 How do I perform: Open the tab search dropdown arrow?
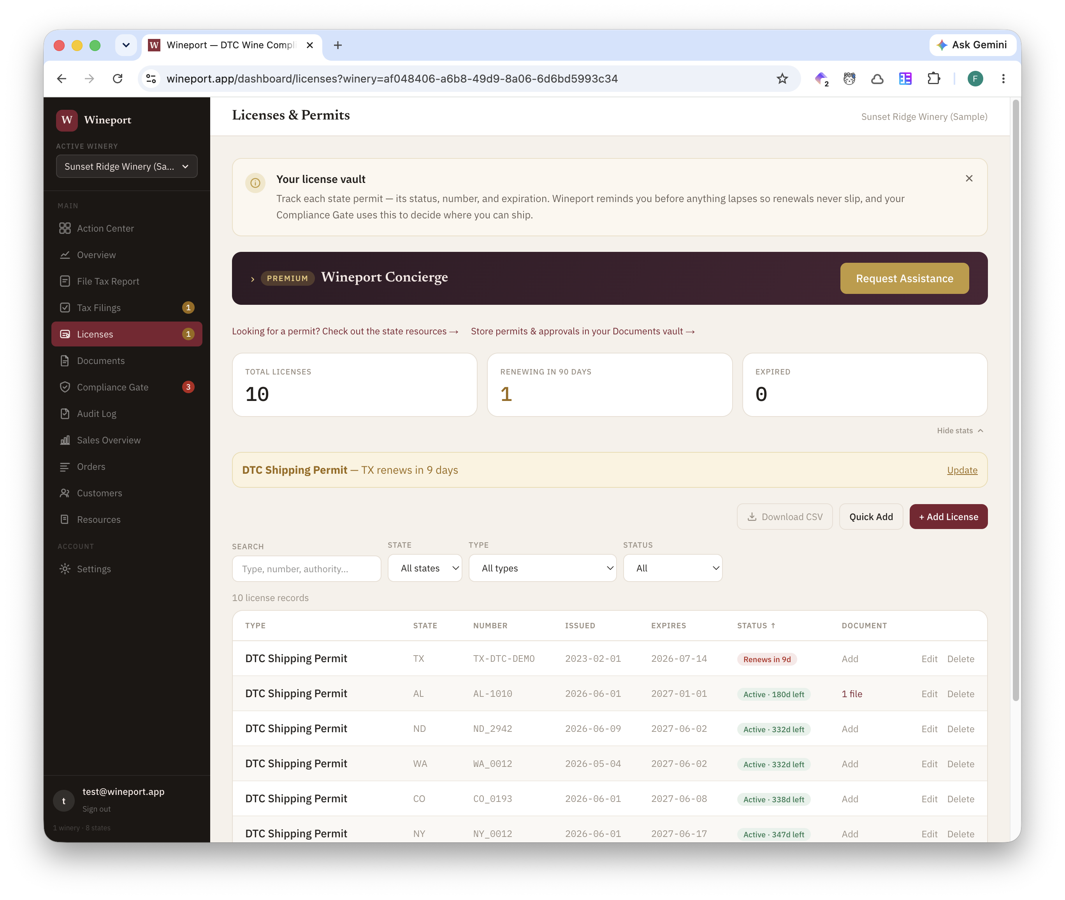pos(125,45)
